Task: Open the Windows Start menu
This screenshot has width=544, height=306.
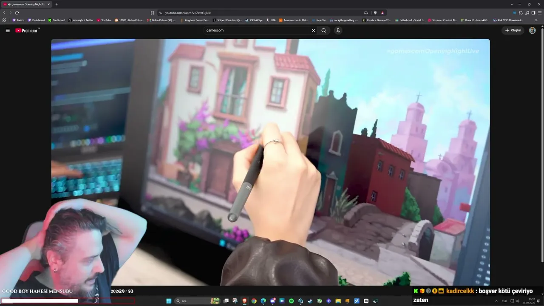Action: pos(169,301)
